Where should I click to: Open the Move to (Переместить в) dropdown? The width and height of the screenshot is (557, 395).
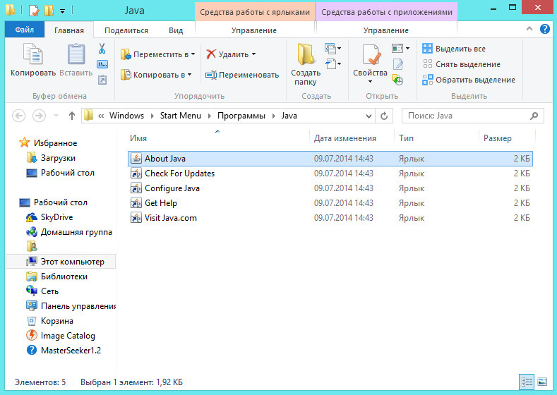point(158,54)
